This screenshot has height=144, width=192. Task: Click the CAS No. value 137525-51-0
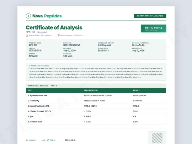(35, 50)
